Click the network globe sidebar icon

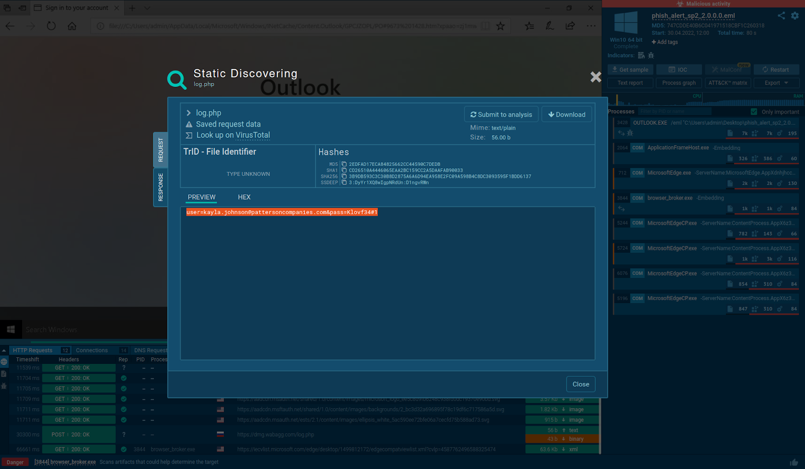4,362
